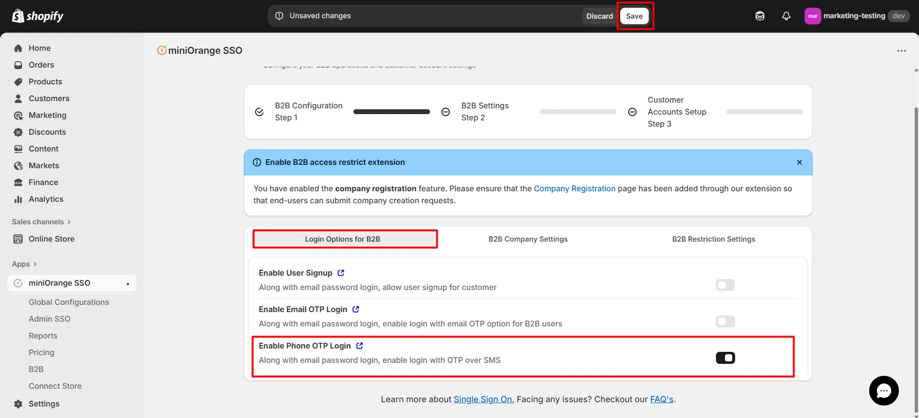Toggle Enable Phone OTP Login switch

725,358
